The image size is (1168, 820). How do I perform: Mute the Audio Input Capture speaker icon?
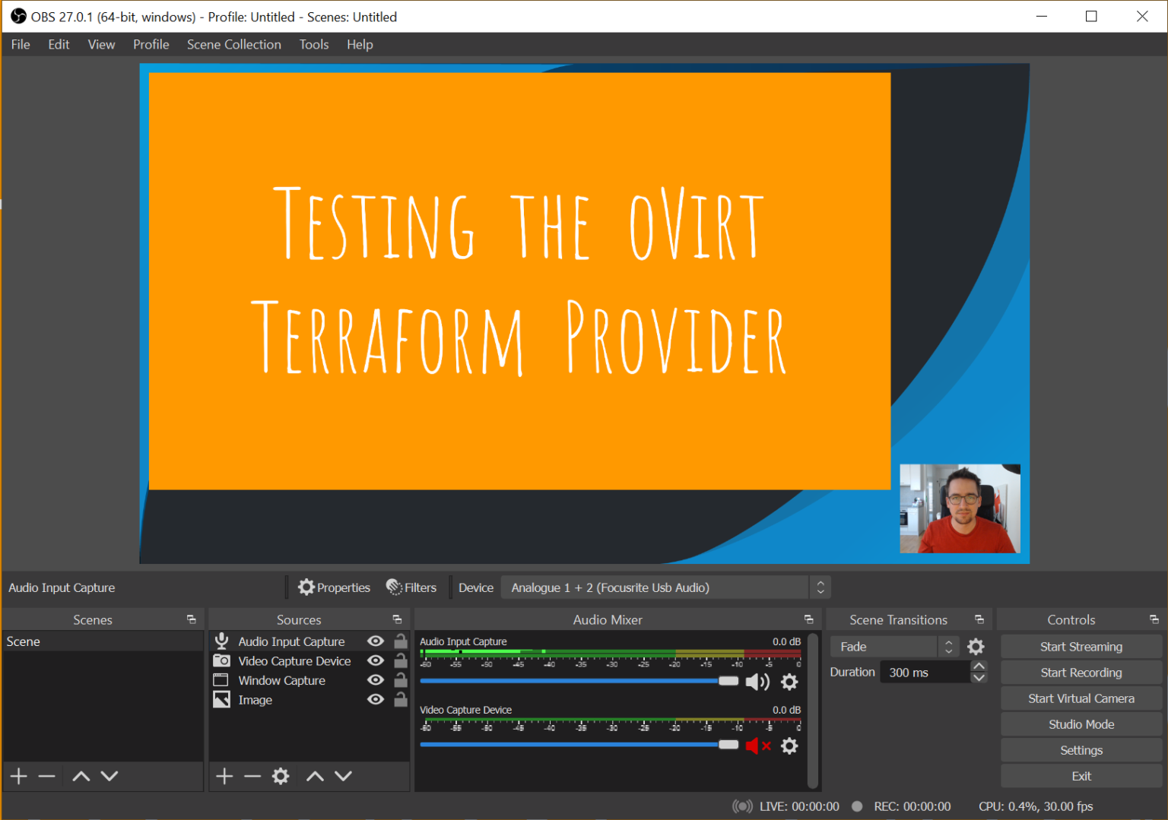757,682
